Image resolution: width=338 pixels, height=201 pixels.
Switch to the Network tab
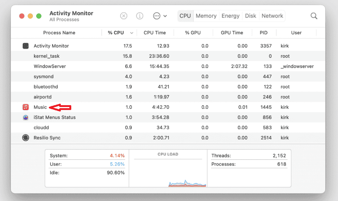click(x=272, y=16)
